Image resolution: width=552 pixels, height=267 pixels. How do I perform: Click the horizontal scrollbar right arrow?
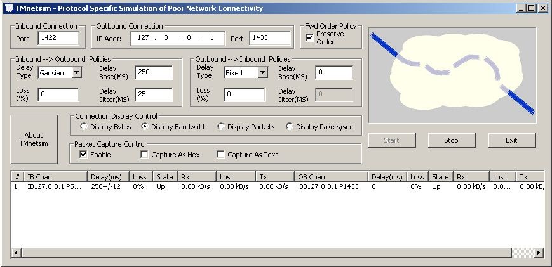point(539,252)
